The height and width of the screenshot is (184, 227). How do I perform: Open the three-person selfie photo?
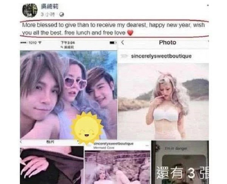coord(68,95)
